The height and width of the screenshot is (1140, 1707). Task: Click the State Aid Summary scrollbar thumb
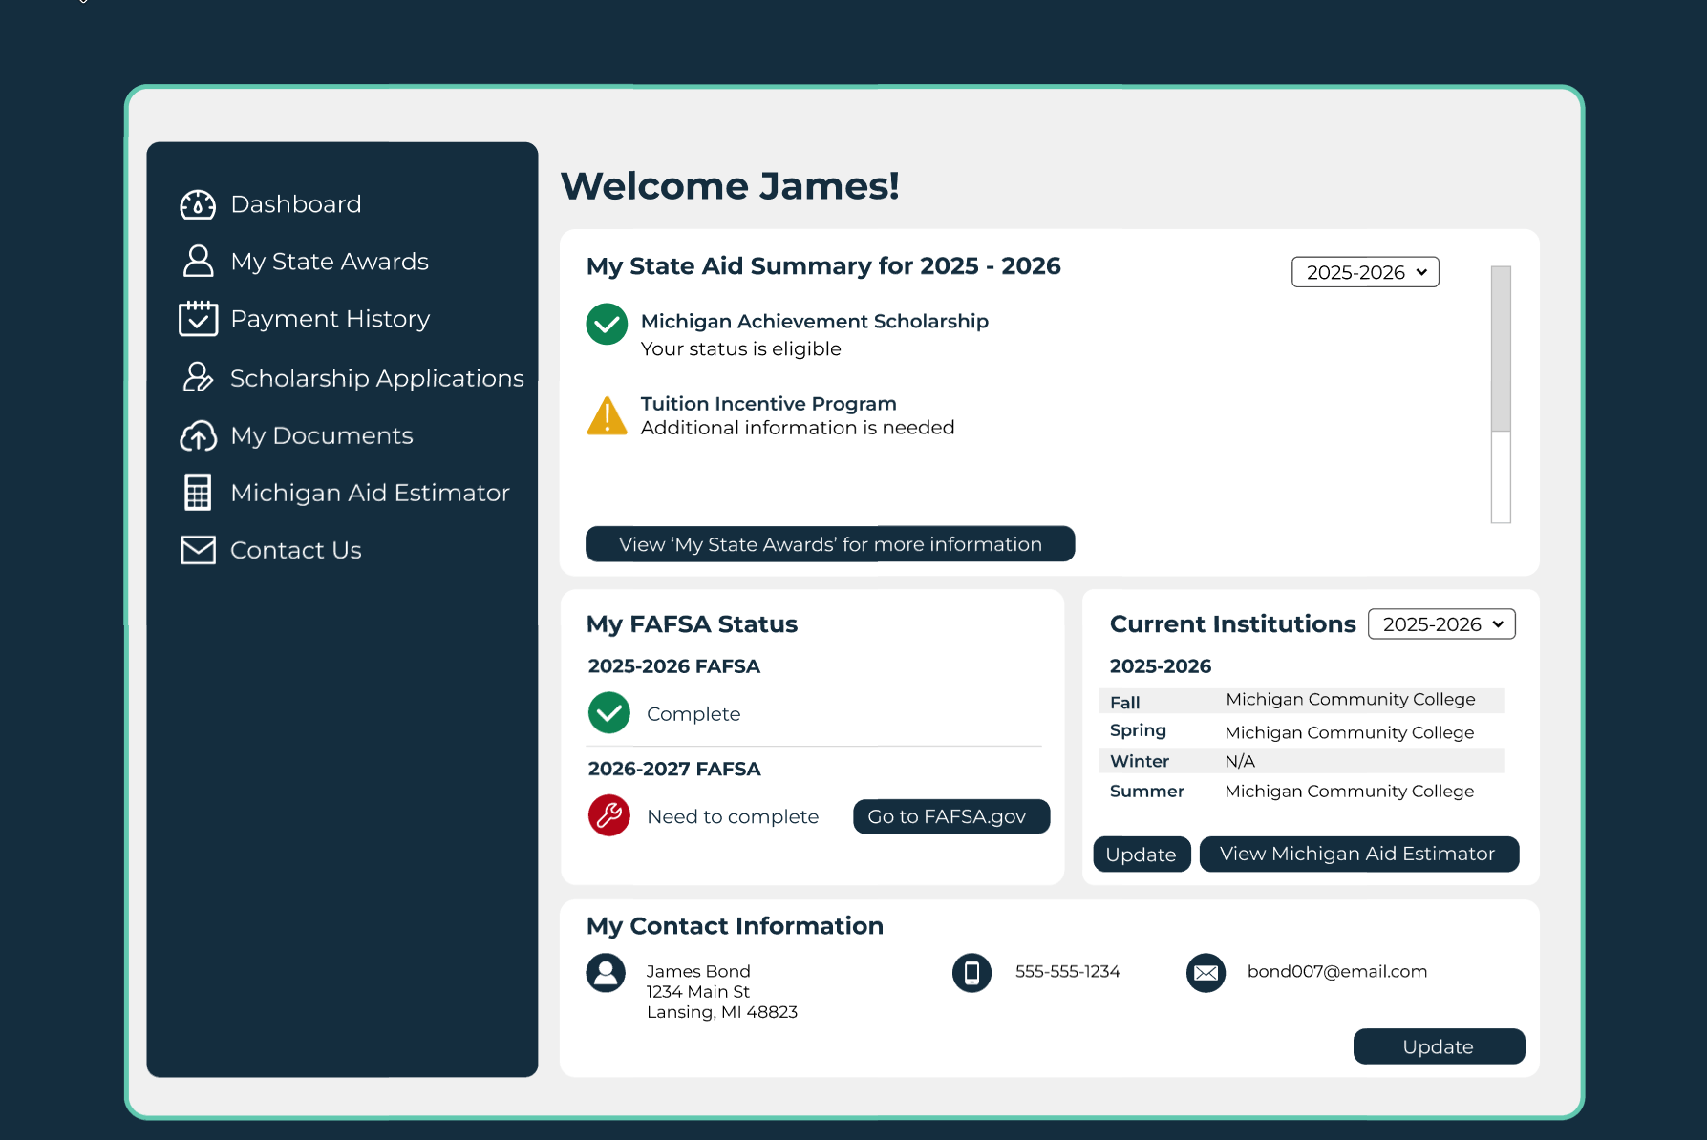1501,348
